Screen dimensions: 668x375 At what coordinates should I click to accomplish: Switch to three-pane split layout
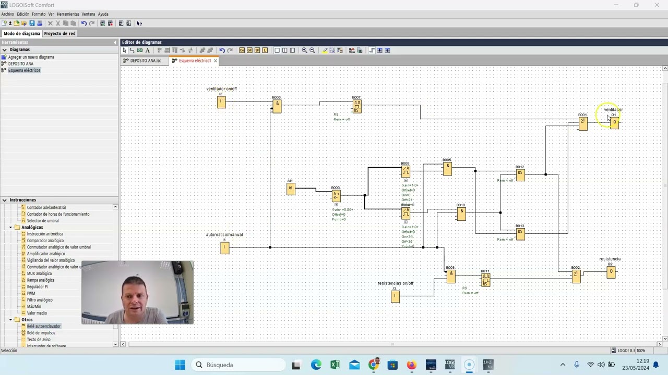(x=292, y=51)
